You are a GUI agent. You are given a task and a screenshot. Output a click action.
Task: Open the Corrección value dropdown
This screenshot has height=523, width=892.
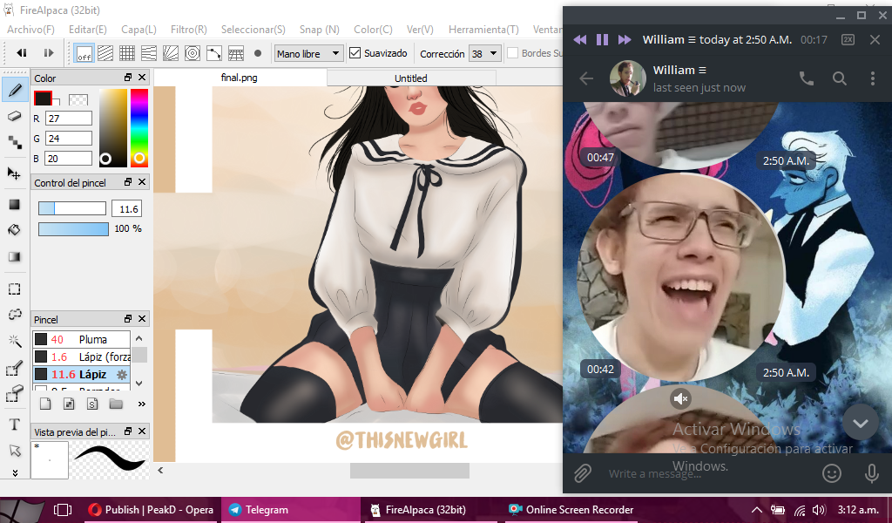485,53
